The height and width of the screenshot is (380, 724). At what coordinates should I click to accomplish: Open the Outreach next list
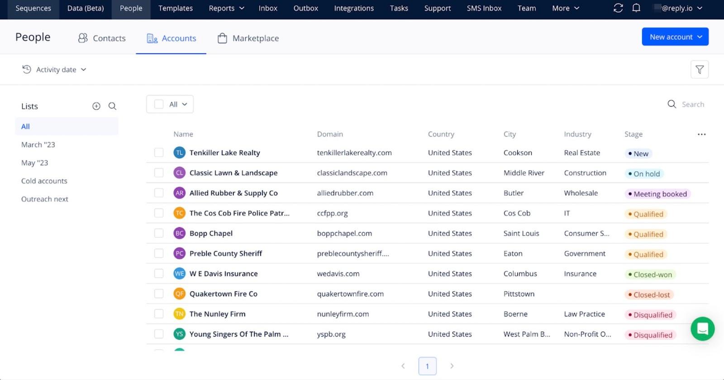click(x=45, y=199)
